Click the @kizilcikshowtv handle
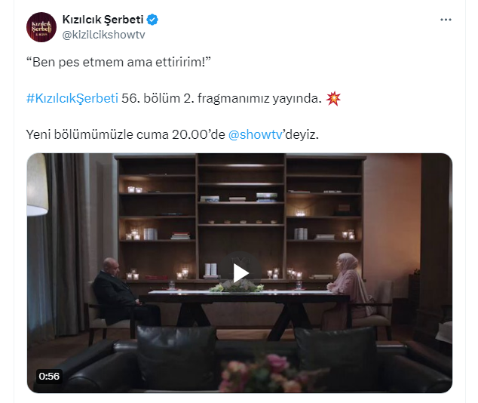The height and width of the screenshot is (403, 478). 103,35
